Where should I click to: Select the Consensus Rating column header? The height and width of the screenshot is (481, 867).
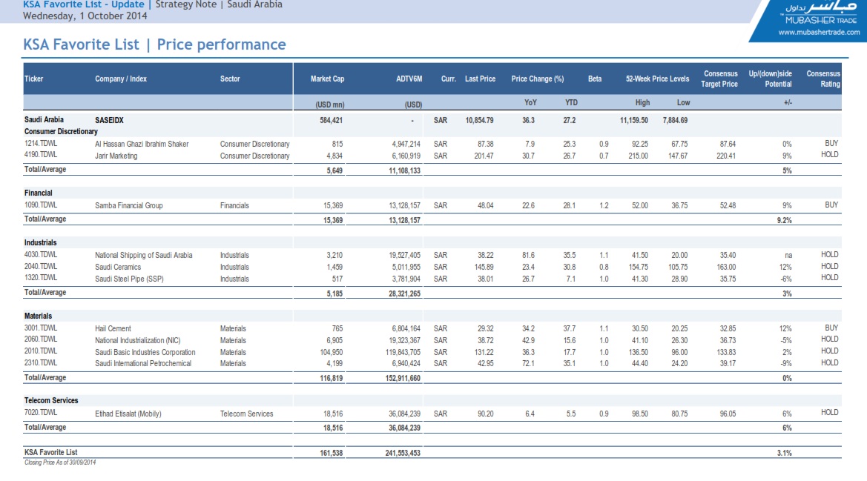823,79
